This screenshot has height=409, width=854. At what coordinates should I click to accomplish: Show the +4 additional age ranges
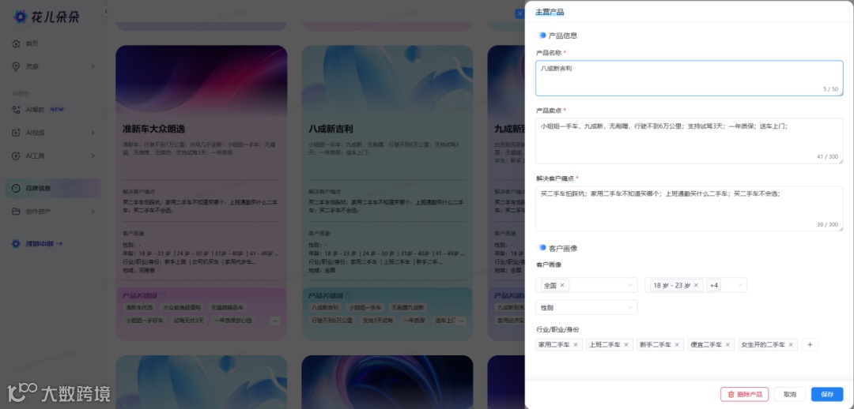pyautogui.click(x=713, y=285)
